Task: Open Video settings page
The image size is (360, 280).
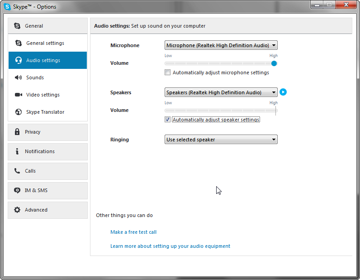Action: click(x=48, y=95)
